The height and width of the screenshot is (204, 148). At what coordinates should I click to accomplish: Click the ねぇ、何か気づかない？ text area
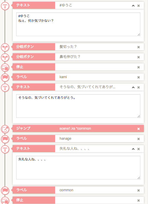(x=78, y=24)
